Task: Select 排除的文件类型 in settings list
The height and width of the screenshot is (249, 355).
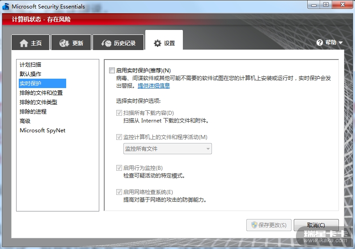Action: (x=38, y=102)
